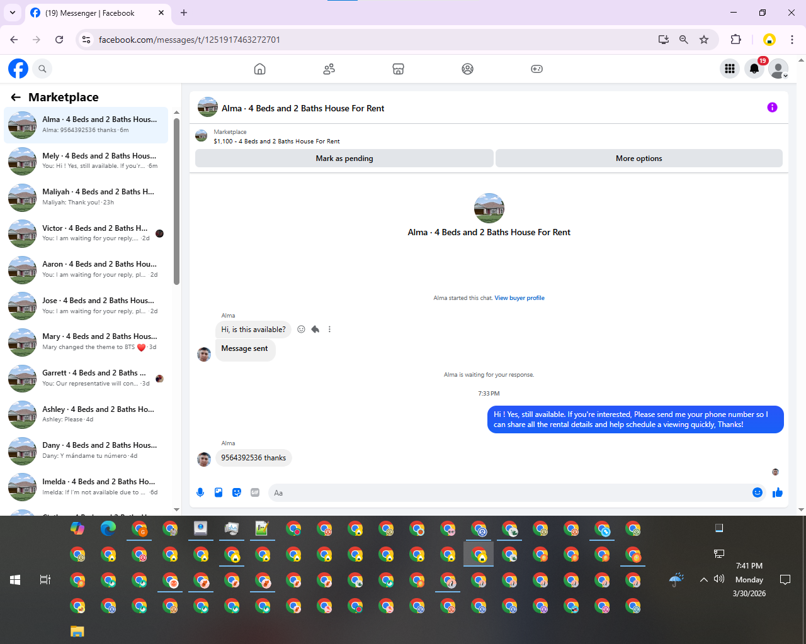Image resolution: width=806 pixels, height=644 pixels.
Task: Open Marketplace storefront icon in top navigation
Action: pyautogui.click(x=398, y=69)
